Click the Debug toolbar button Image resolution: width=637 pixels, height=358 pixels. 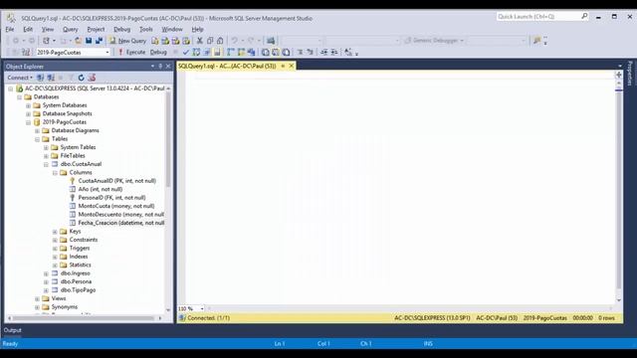(x=158, y=52)
